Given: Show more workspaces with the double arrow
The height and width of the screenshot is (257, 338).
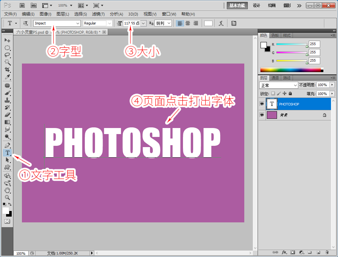Looking at the screenshot, I should [x=299, y=6].
